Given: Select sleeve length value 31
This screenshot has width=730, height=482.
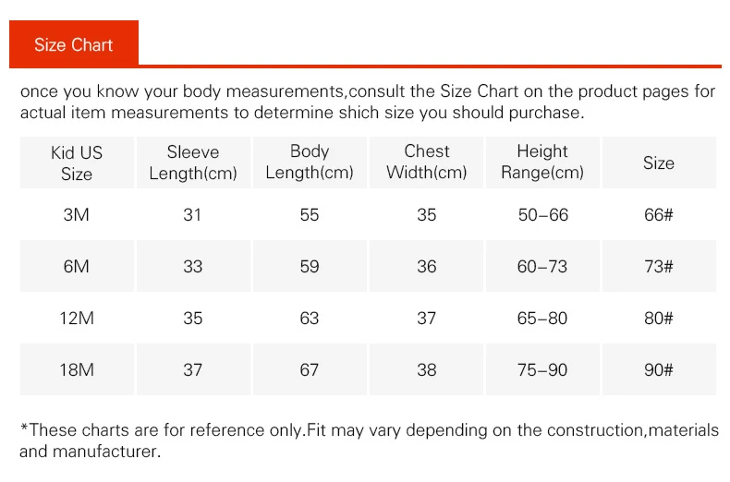Looking at the screenshot, I should pyautogui.click(x=193, y=214).
